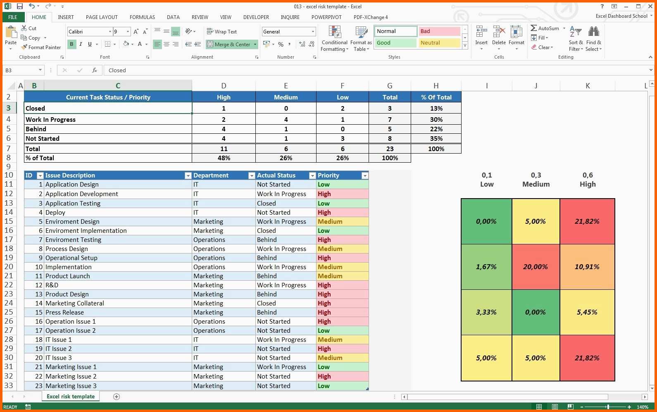This screenshot has width=657, height=412.
Task: Expand the Number Format dropdown showing General
Action: point(313,31)
